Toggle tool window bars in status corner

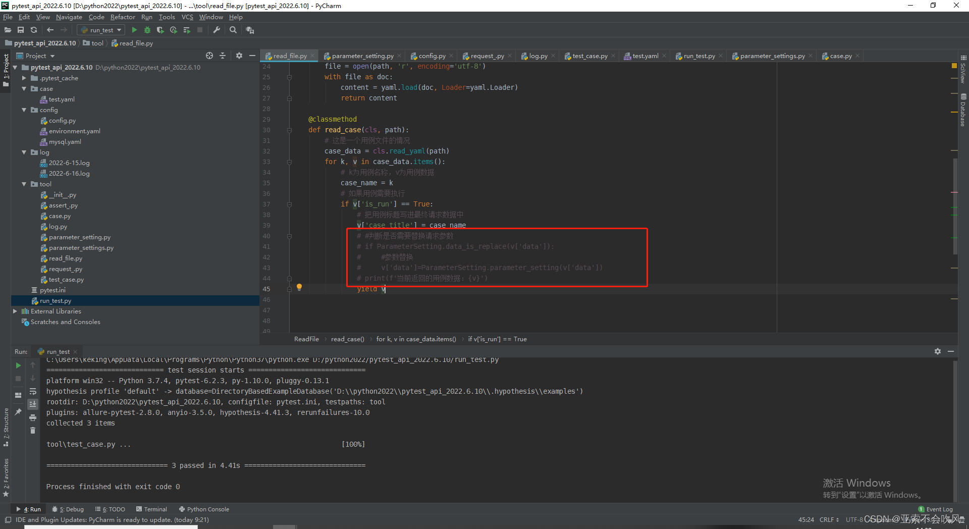pyautogui.click(x=8, y=520)
